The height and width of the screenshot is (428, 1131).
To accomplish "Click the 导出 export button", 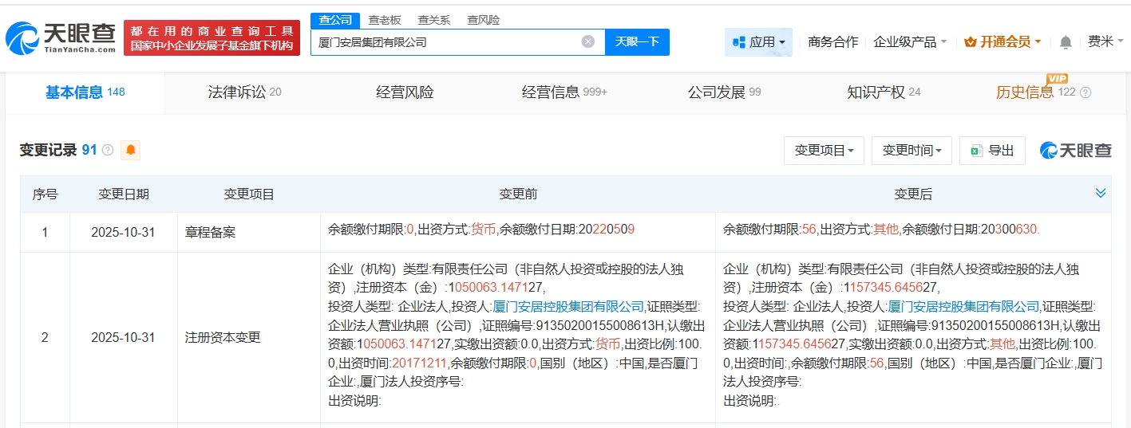I will click(992, 151).
